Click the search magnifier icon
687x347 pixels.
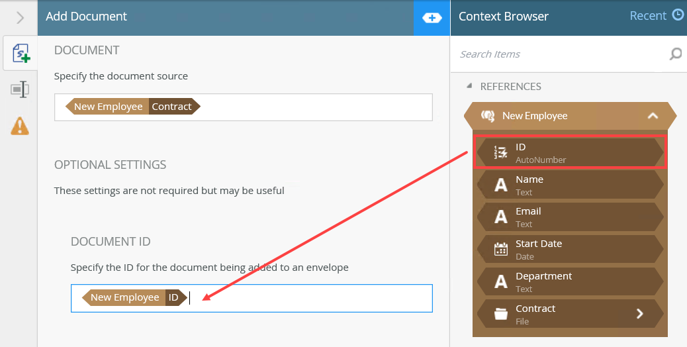pyautogui.click(x=676, y=54)
